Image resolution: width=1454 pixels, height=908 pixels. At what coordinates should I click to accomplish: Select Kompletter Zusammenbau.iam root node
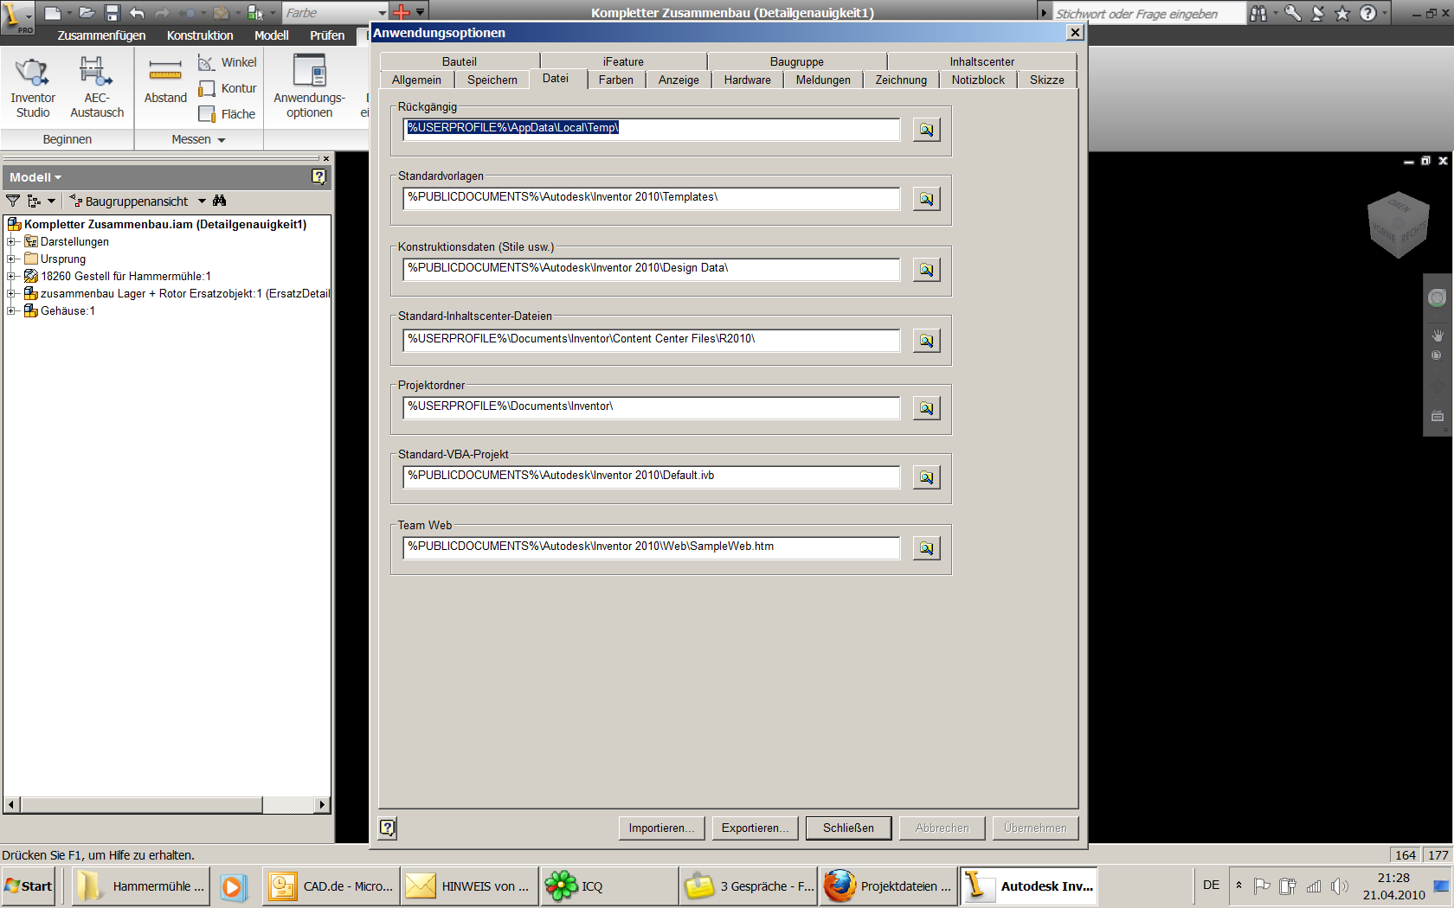[x=165, y=224]
